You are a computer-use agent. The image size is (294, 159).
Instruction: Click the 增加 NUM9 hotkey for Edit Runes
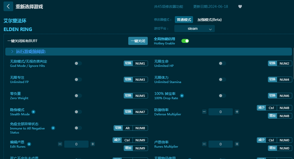click(x=136, y=148)
